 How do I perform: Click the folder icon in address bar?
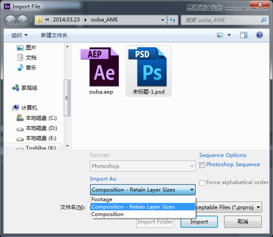[39, 20]
